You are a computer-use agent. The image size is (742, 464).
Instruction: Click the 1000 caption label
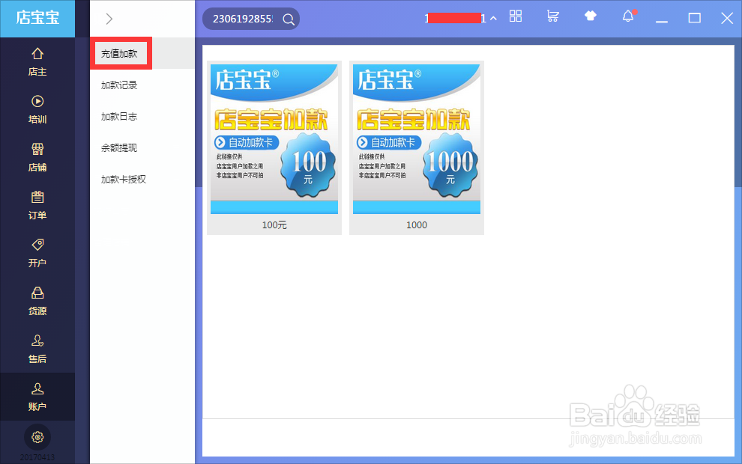(x=417, y=225)
